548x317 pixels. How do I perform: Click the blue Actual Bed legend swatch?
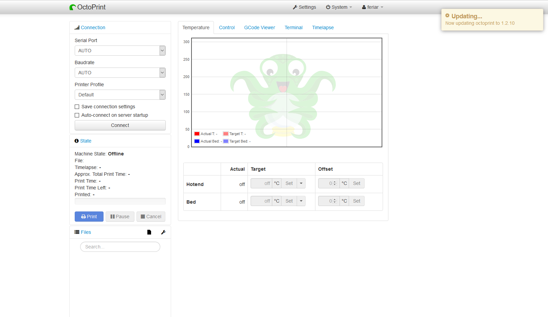point(197,141)
